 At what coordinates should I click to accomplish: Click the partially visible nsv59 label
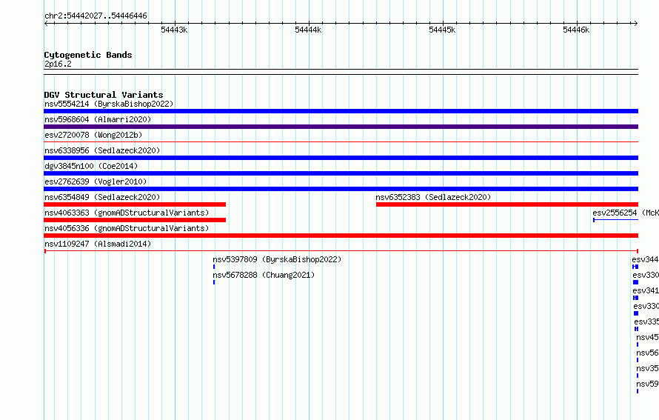[x=647, y=384]
